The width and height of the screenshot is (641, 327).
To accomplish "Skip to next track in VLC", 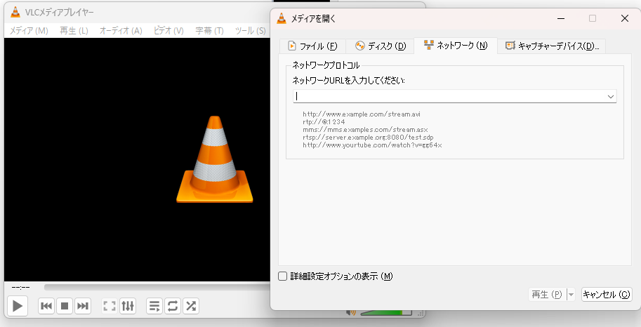I will (83, 306).
